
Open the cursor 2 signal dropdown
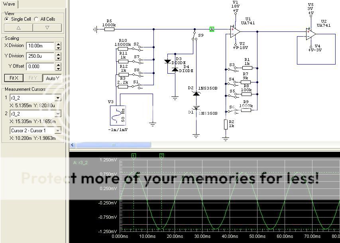[x=58, y=114]
